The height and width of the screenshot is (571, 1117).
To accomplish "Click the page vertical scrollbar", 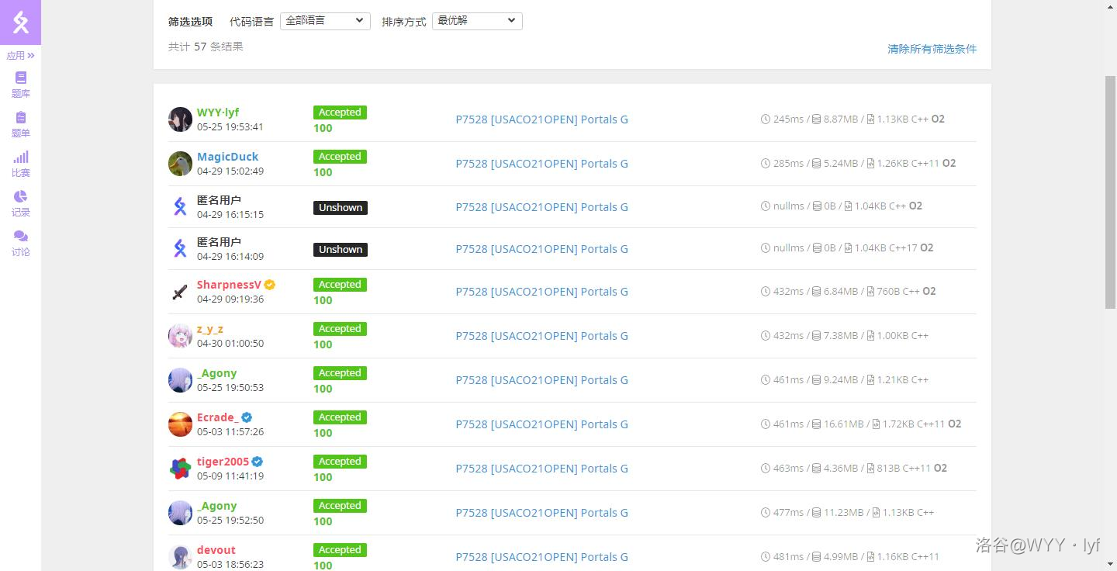I will coord(1110,194).
